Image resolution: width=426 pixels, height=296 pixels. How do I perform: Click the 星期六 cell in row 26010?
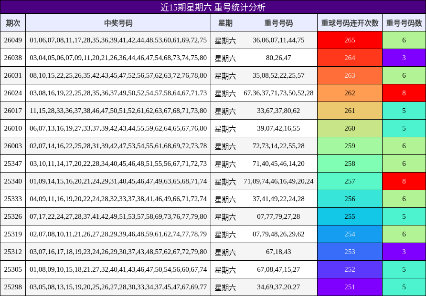click(225, 128)
